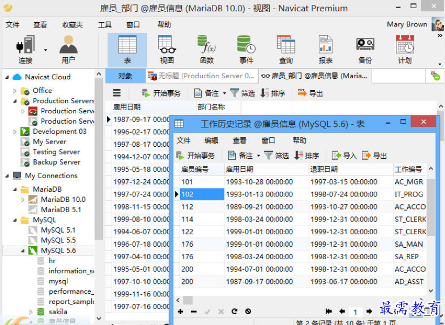Screen dimensions: 445x325
Task: Select the hr database
Action: coord(52,261)
